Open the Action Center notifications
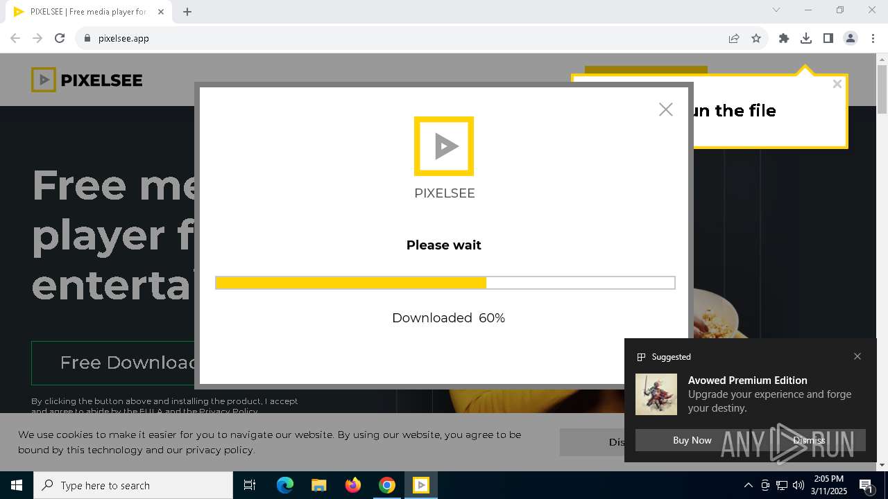 pyautogui.click(x=866, y=486)
